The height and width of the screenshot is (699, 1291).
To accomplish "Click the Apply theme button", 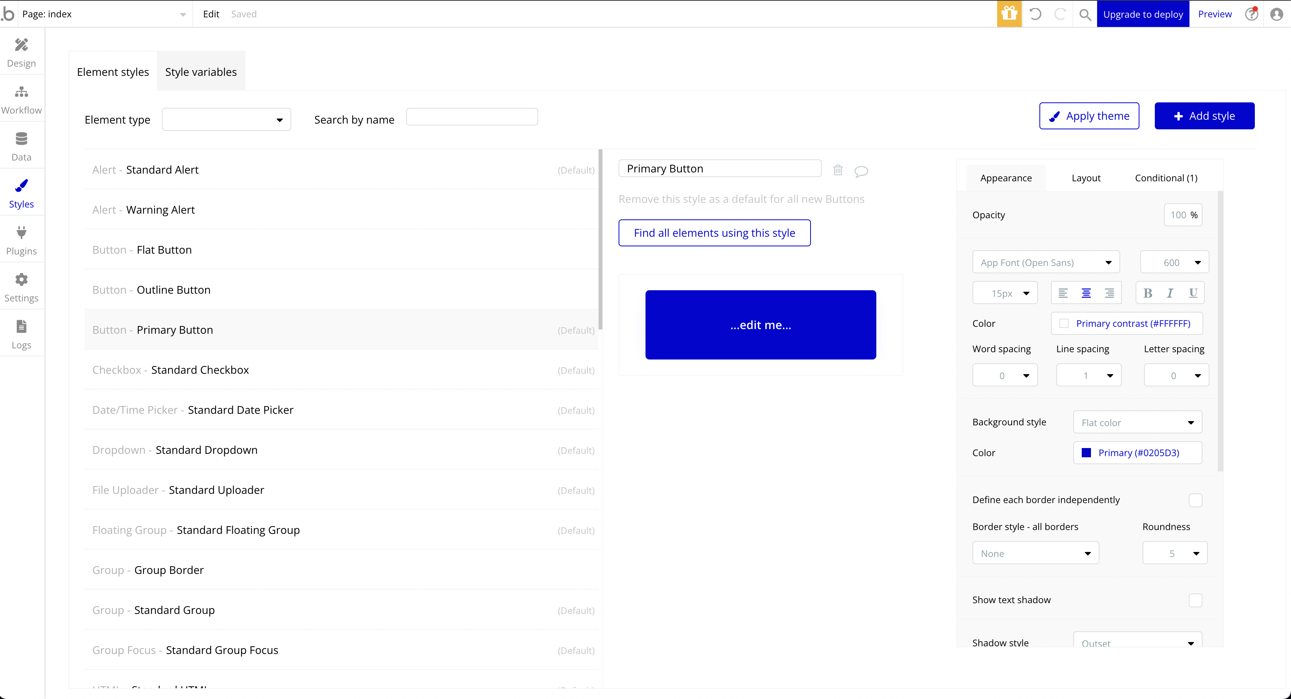I will pyautogui.click(x=1089, y=116).
